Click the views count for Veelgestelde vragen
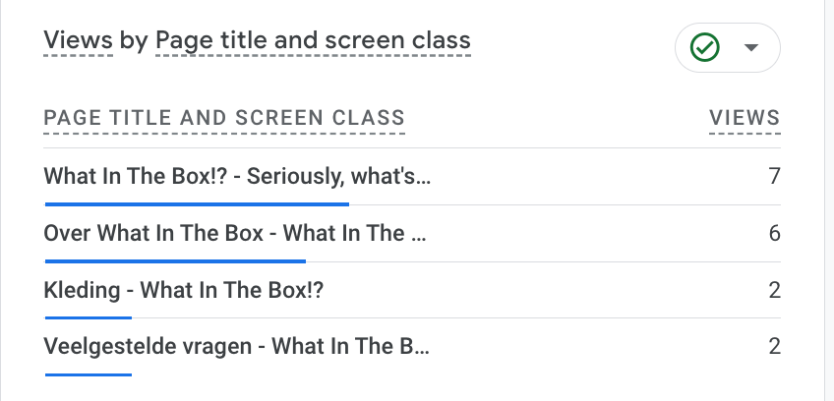 pyautogui.click(x=774, y=347)
